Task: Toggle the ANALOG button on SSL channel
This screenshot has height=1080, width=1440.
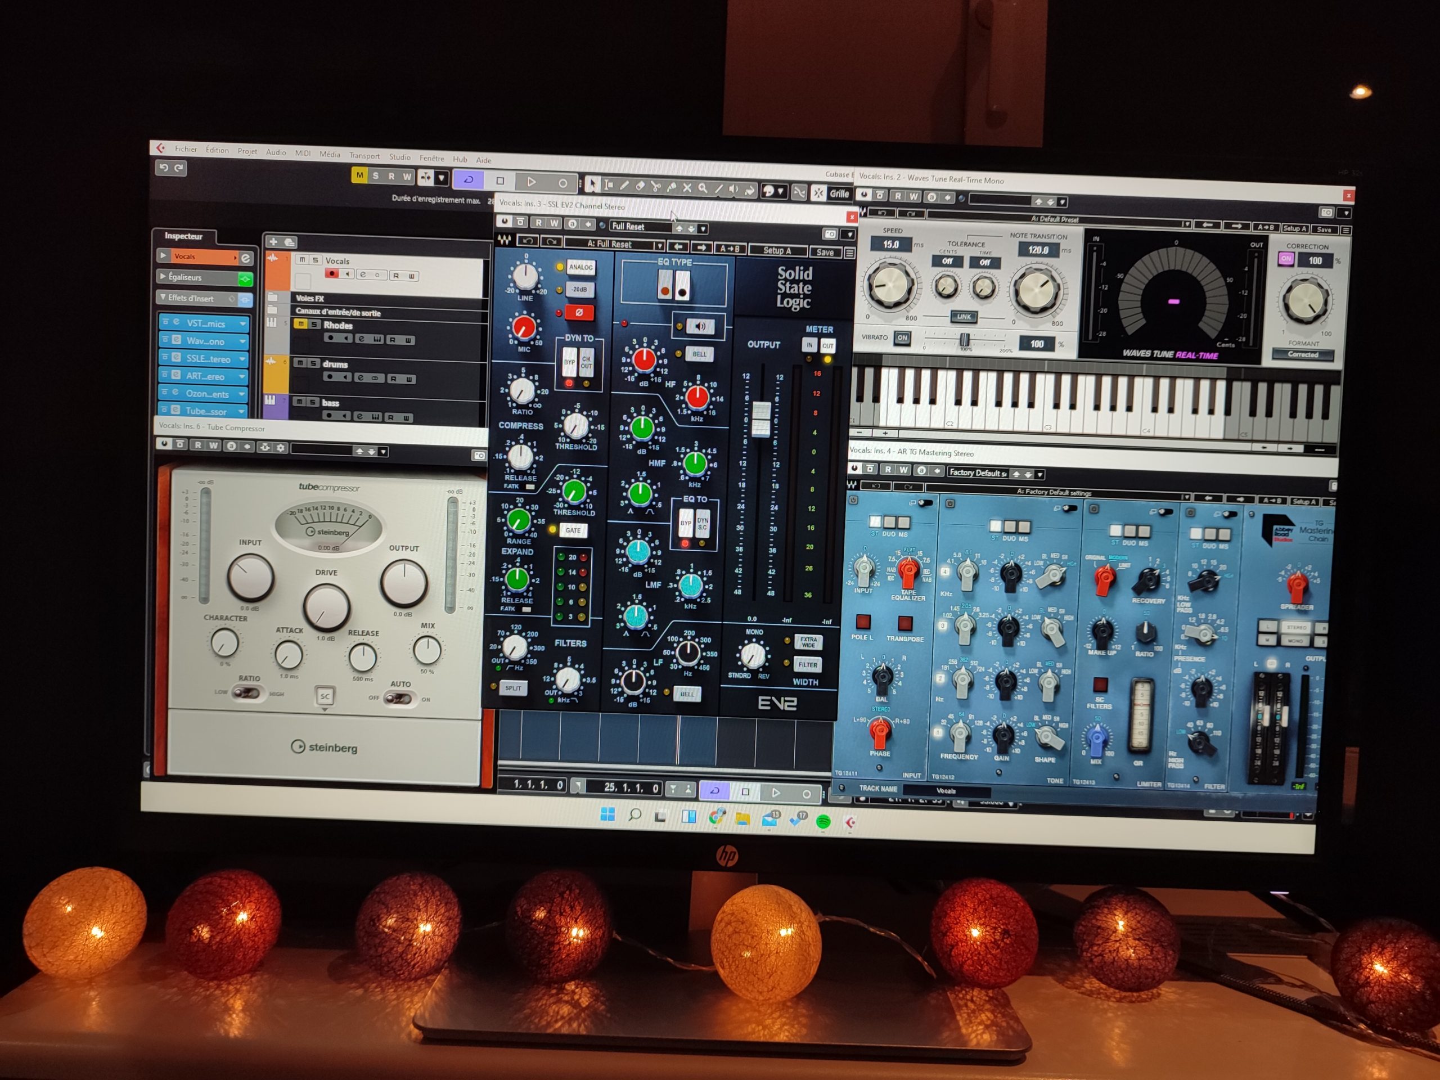Action: point(580,267)
